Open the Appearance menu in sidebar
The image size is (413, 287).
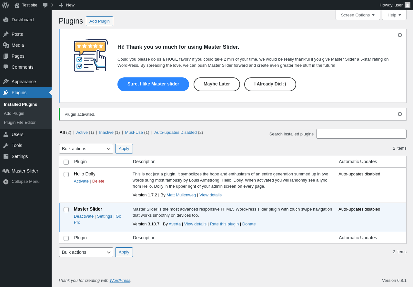click(x=24, y=82)
